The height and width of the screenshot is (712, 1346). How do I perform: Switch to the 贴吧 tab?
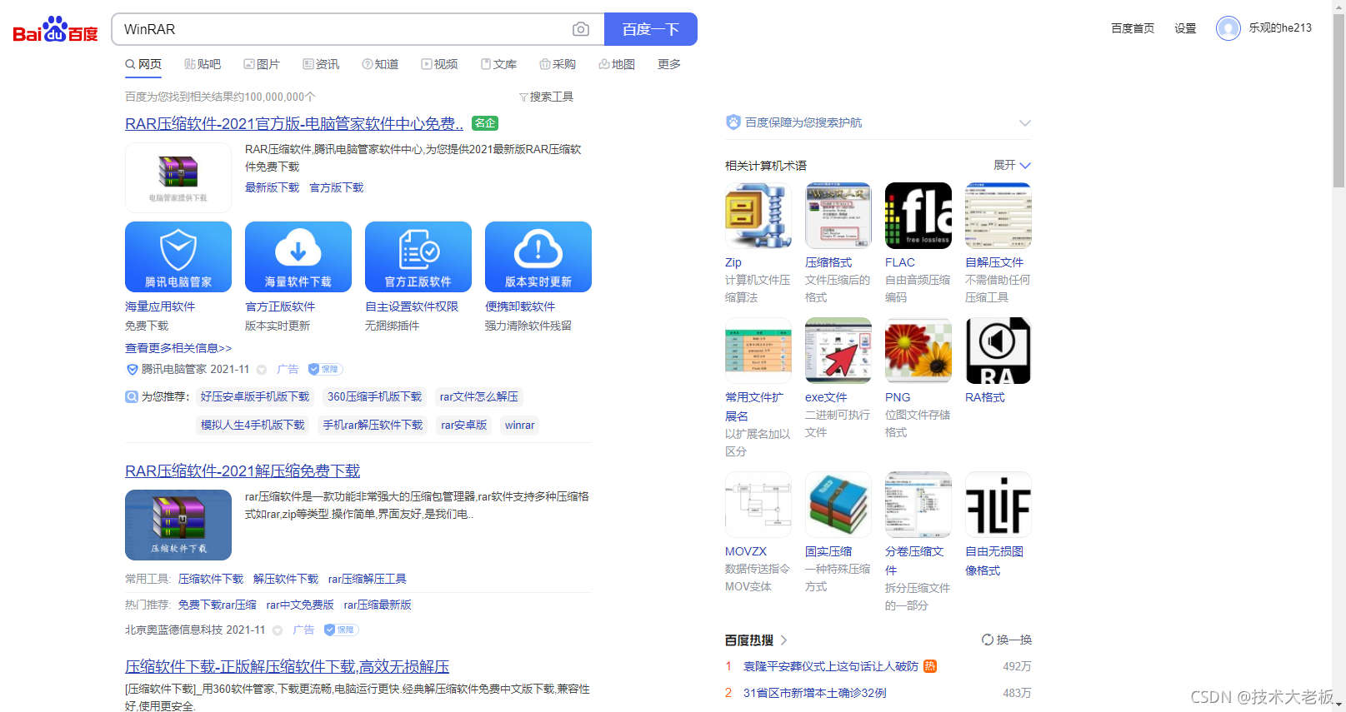click(x=203, y=64)
